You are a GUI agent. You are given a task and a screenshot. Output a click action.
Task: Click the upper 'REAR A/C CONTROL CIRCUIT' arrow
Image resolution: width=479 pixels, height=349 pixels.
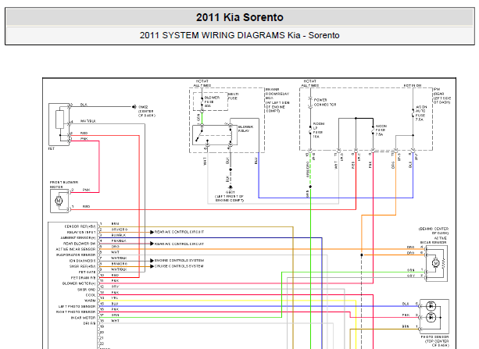click(x=152, y=233)
